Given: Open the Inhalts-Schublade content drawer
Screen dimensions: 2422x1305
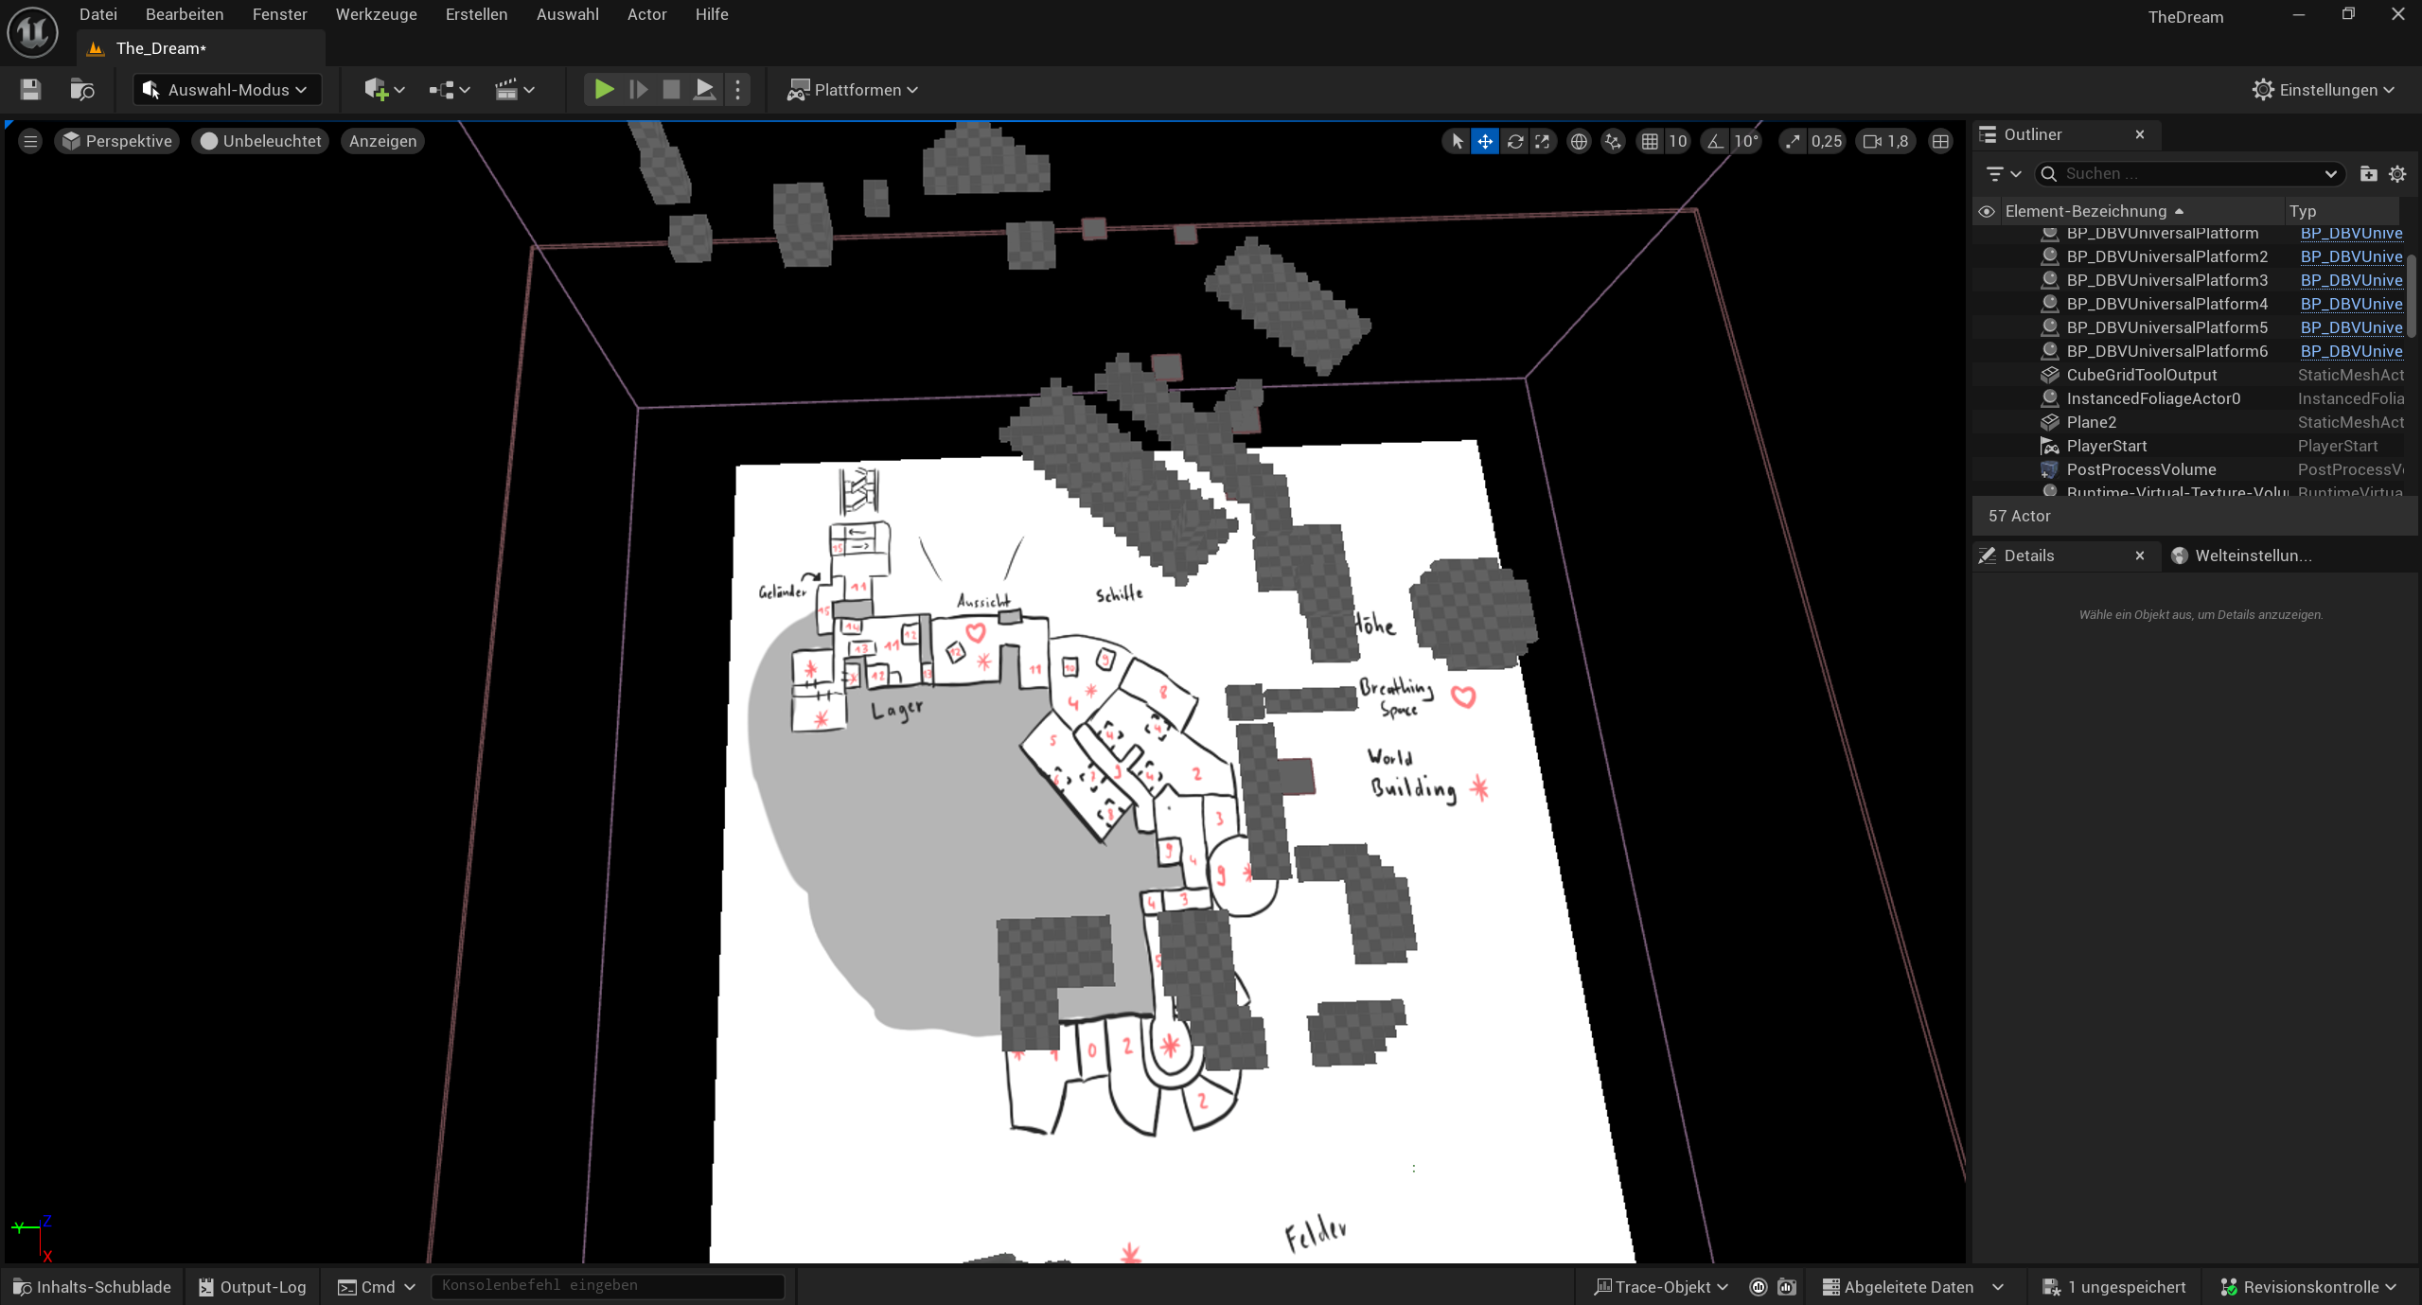Looking at the screenshot, I should click(x=92, y=1287).
